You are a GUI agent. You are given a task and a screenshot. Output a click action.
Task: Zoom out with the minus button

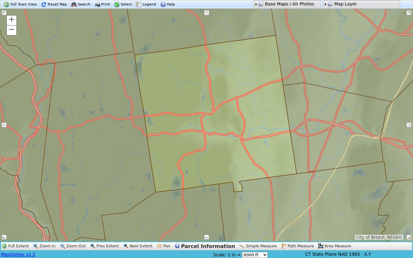(12, 30)
